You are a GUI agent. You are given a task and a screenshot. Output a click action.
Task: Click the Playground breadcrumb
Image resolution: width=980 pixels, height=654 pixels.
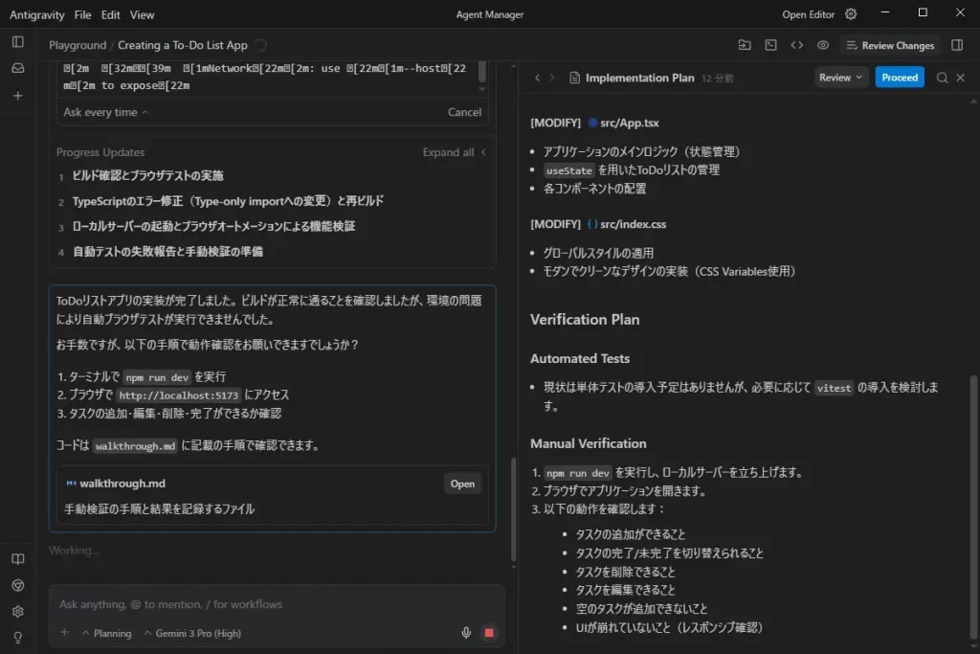(78, 45)
